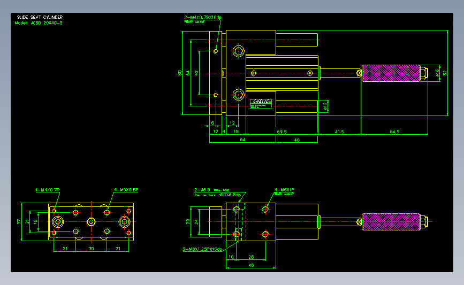This screenshot has height=285, width=464.
Task: Click the "ø12" rod diameter dimension
Action: (x=325, y=106)
